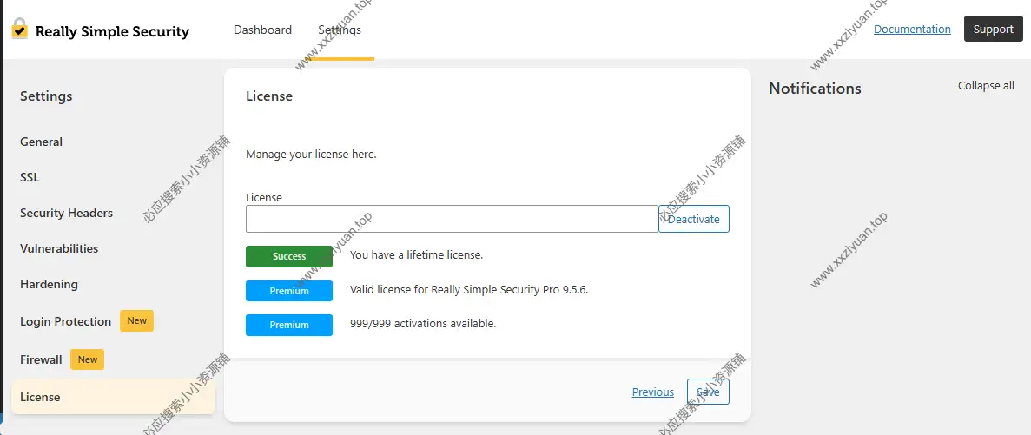This screenshot has height=435, width=1031.
Task: Select the License sidebar item
Action: 40,397
